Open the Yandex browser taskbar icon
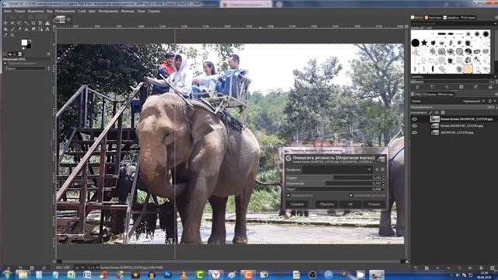 216,275
